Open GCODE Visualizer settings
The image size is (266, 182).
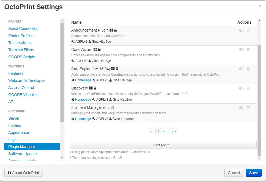point(24,95)
